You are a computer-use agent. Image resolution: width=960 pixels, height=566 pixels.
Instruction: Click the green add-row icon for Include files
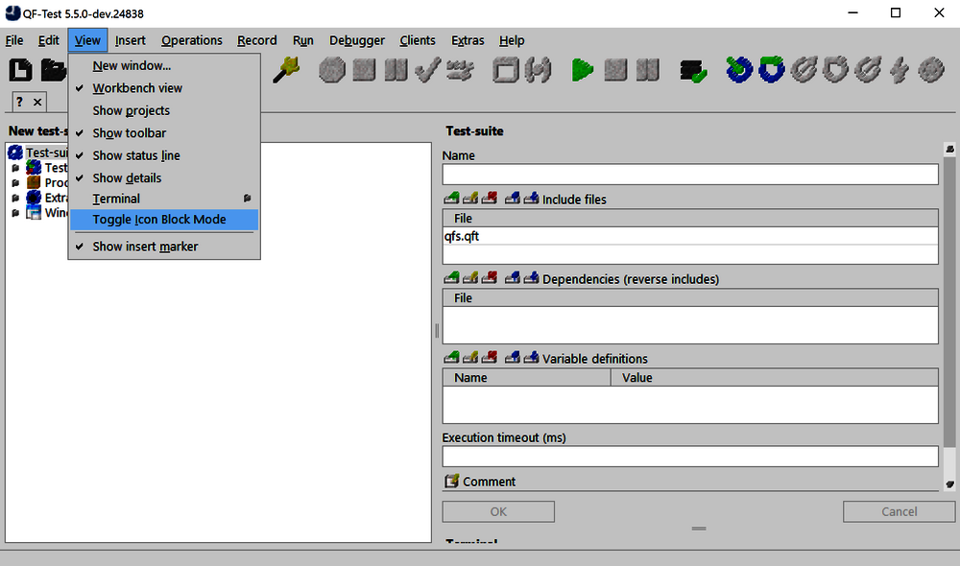(451, 200)
